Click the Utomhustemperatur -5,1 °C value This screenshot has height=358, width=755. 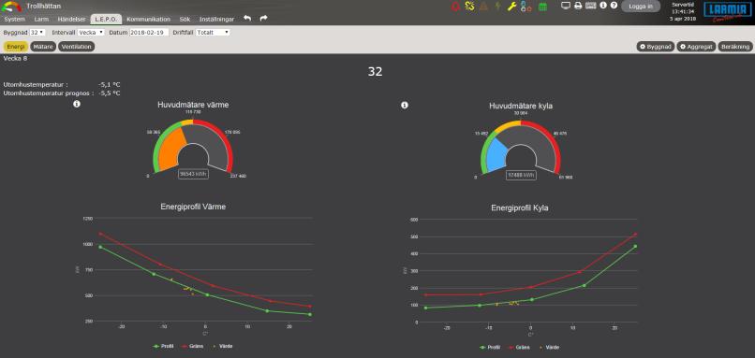pyautogui.click(x=109, y=84)
